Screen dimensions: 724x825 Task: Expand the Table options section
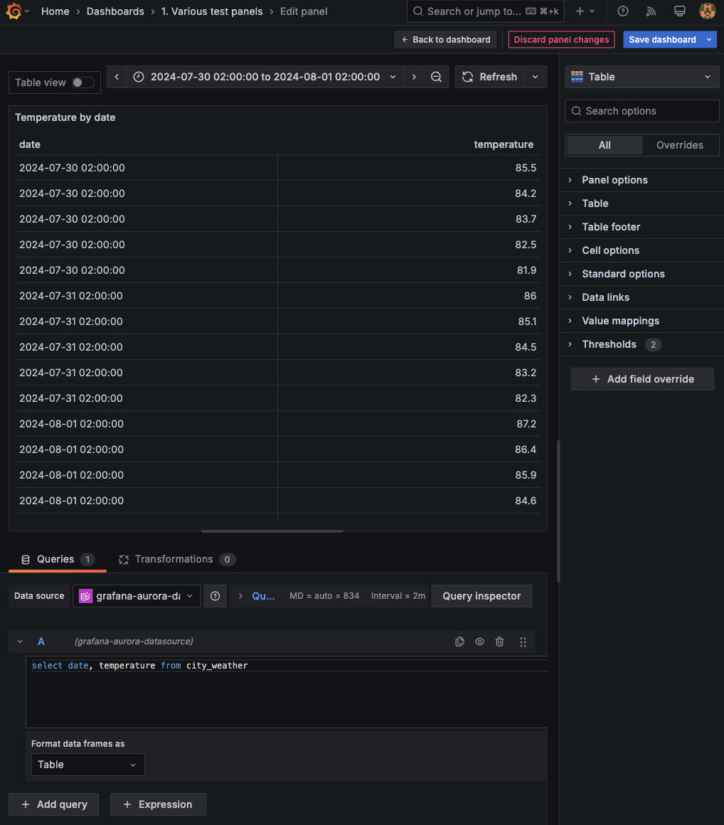coord(642,203)
